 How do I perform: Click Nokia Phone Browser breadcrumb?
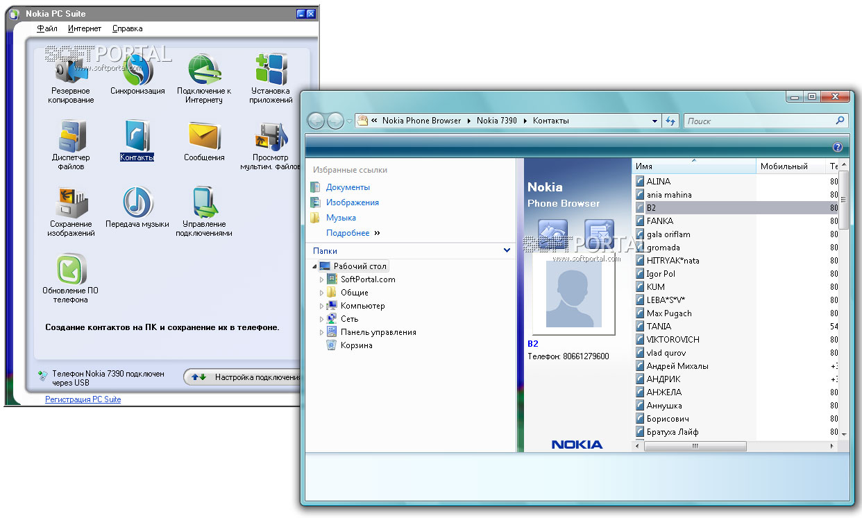(421, 121)
